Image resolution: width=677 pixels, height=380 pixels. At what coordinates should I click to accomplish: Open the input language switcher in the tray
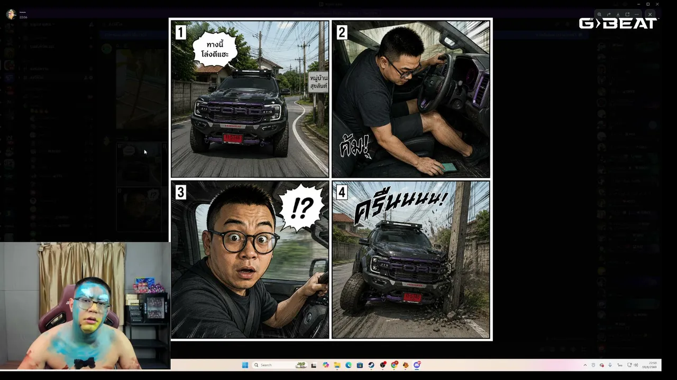tap(619, 365)
